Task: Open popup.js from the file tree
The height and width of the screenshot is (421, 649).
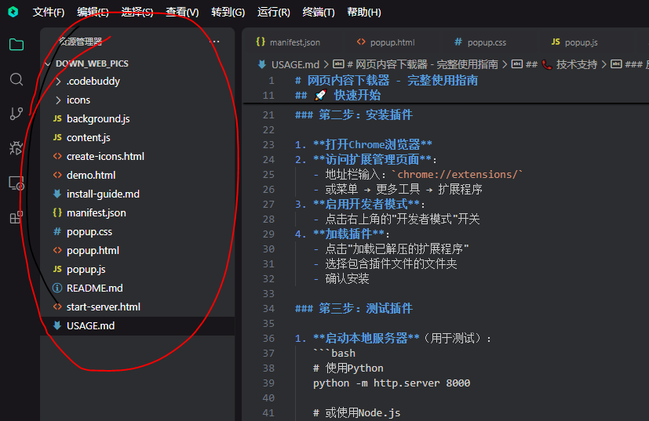Action: [x=86, y=269]
